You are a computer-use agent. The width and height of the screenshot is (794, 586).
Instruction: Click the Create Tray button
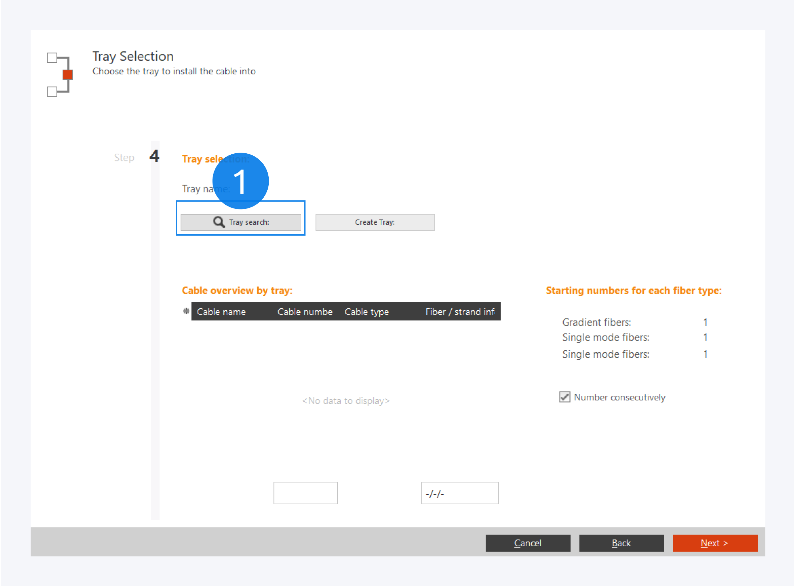pos(375,223)
